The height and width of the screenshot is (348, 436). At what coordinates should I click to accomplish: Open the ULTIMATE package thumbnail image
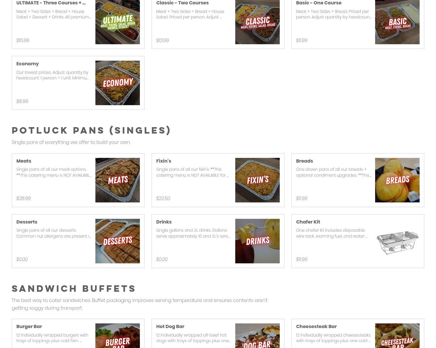pyautogui.click(x=118, y=22)
